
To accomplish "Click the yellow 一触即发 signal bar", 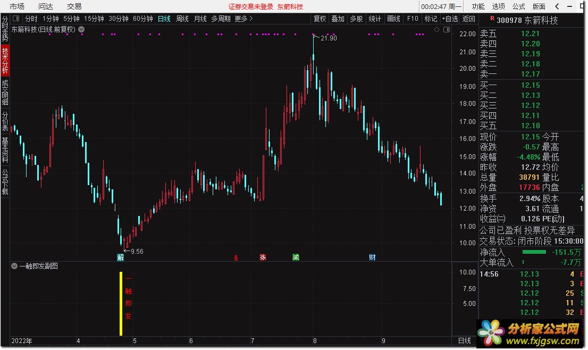I will (121, 304).
